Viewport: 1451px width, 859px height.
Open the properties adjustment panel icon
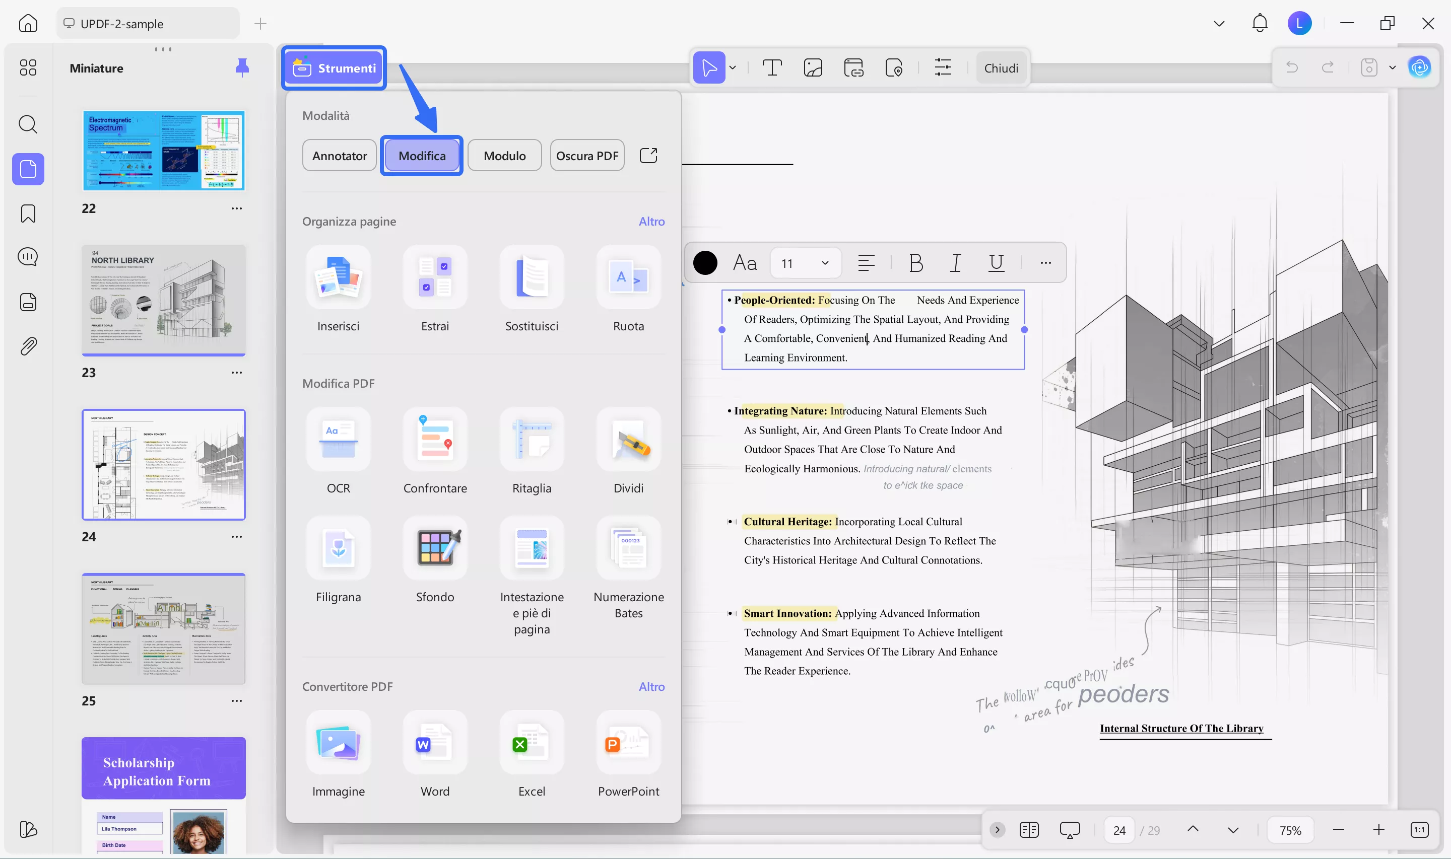coord(943,67)
